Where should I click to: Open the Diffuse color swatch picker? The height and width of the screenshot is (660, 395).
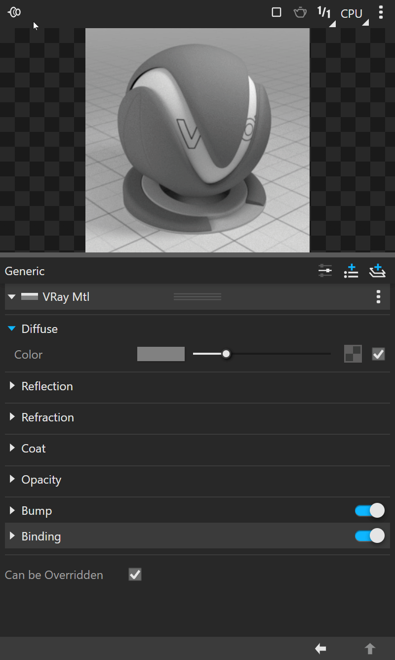pyautogui.click(x=161, y=354)
